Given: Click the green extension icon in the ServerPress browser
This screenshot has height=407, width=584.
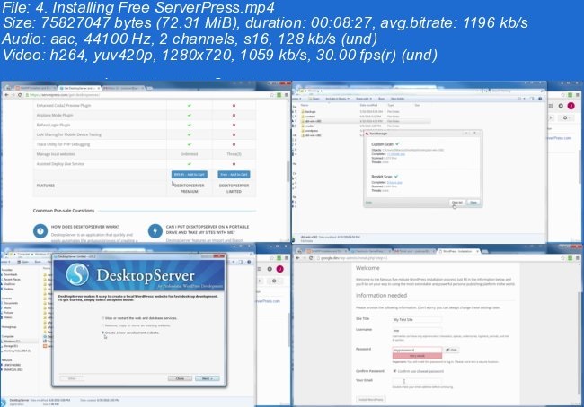Looking at the screenshot, I should coord(279,95).
